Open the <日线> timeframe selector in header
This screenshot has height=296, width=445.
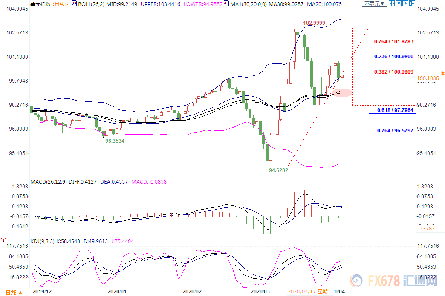[x=59, y=4]
